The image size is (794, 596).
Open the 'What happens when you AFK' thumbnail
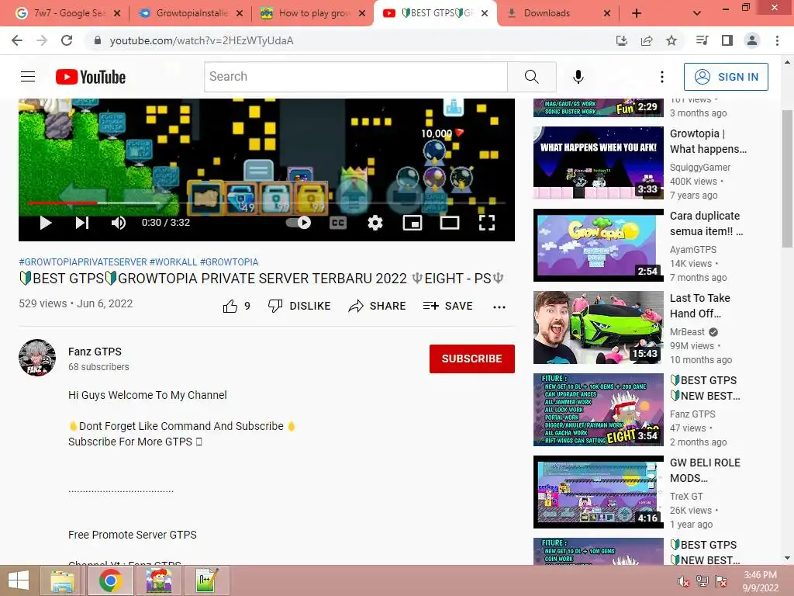pyautogui.click(x=599, y=163)
